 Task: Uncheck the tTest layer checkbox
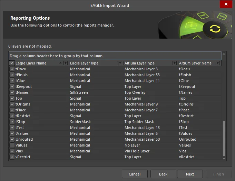pos(12,128)
